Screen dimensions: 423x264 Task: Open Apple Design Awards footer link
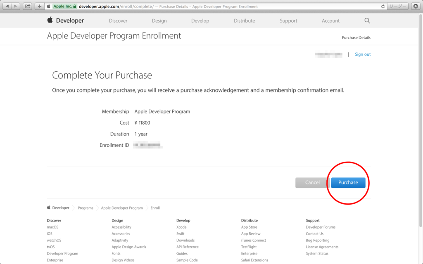click(x=129, y=247)
